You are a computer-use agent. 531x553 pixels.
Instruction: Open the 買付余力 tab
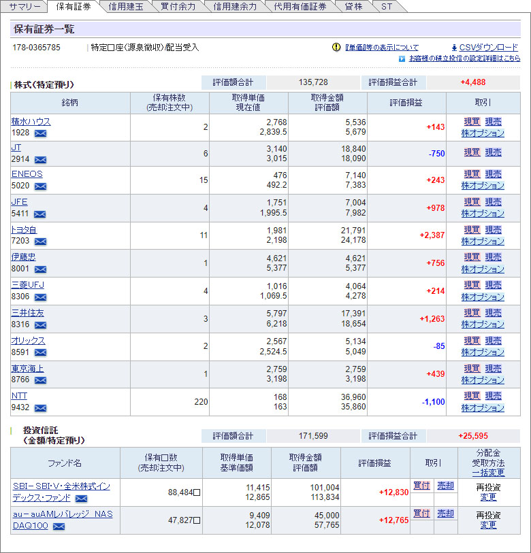178,7
